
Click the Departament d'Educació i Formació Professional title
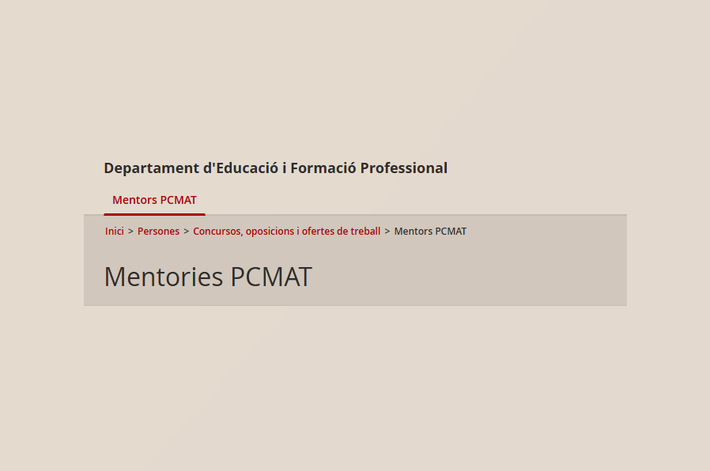(x=275, y=168)
